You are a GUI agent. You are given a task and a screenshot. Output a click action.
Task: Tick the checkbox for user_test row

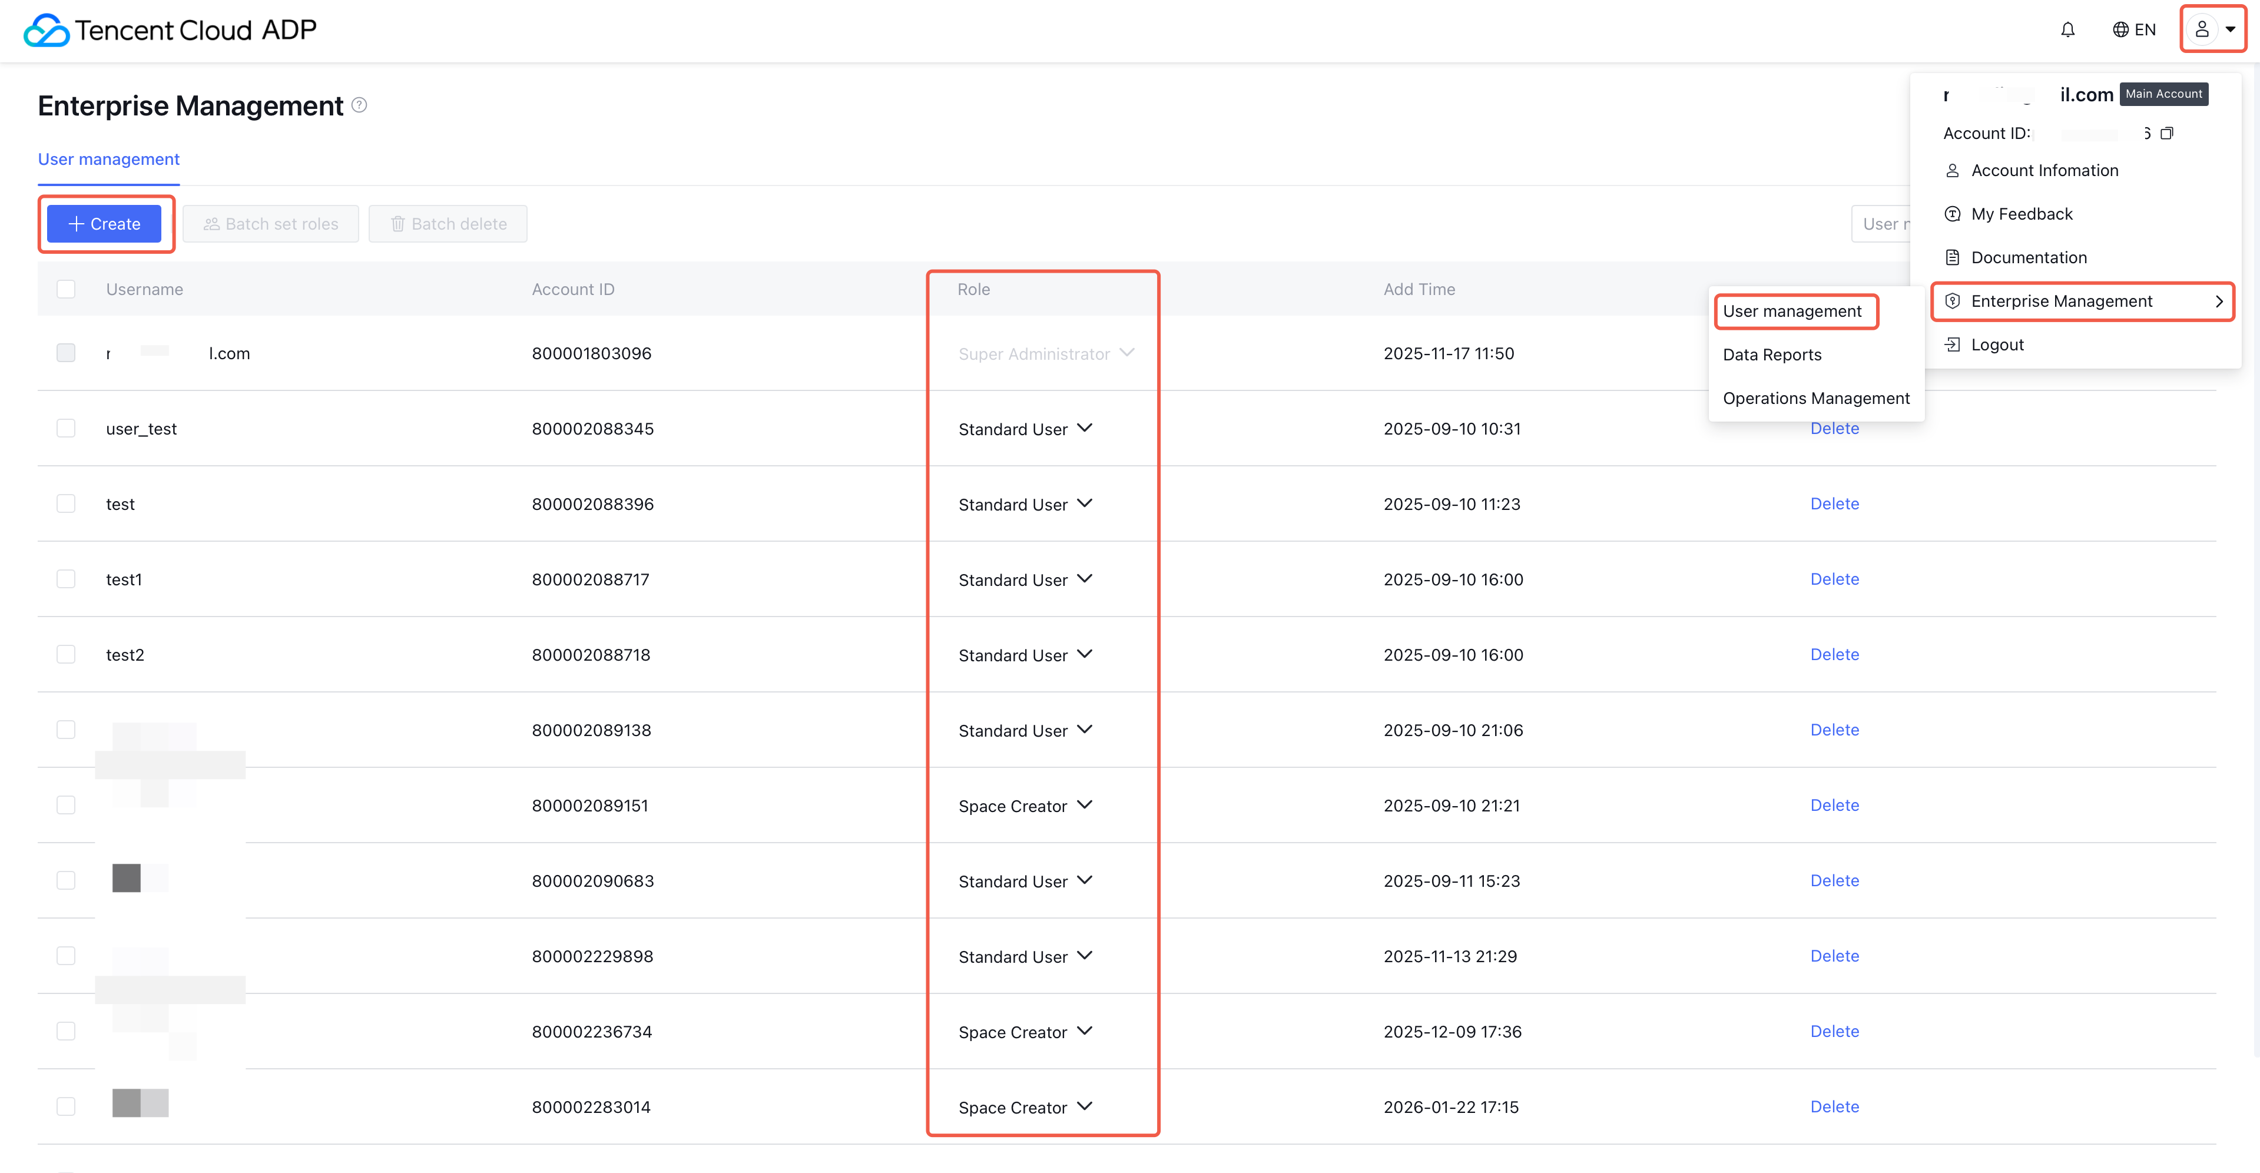pos(66,428)
